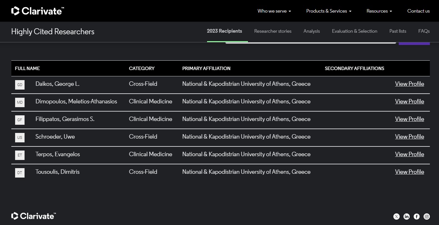Expand the Products & Services menu
This screenshot has width=439, height=225.
tap(329, 11)
